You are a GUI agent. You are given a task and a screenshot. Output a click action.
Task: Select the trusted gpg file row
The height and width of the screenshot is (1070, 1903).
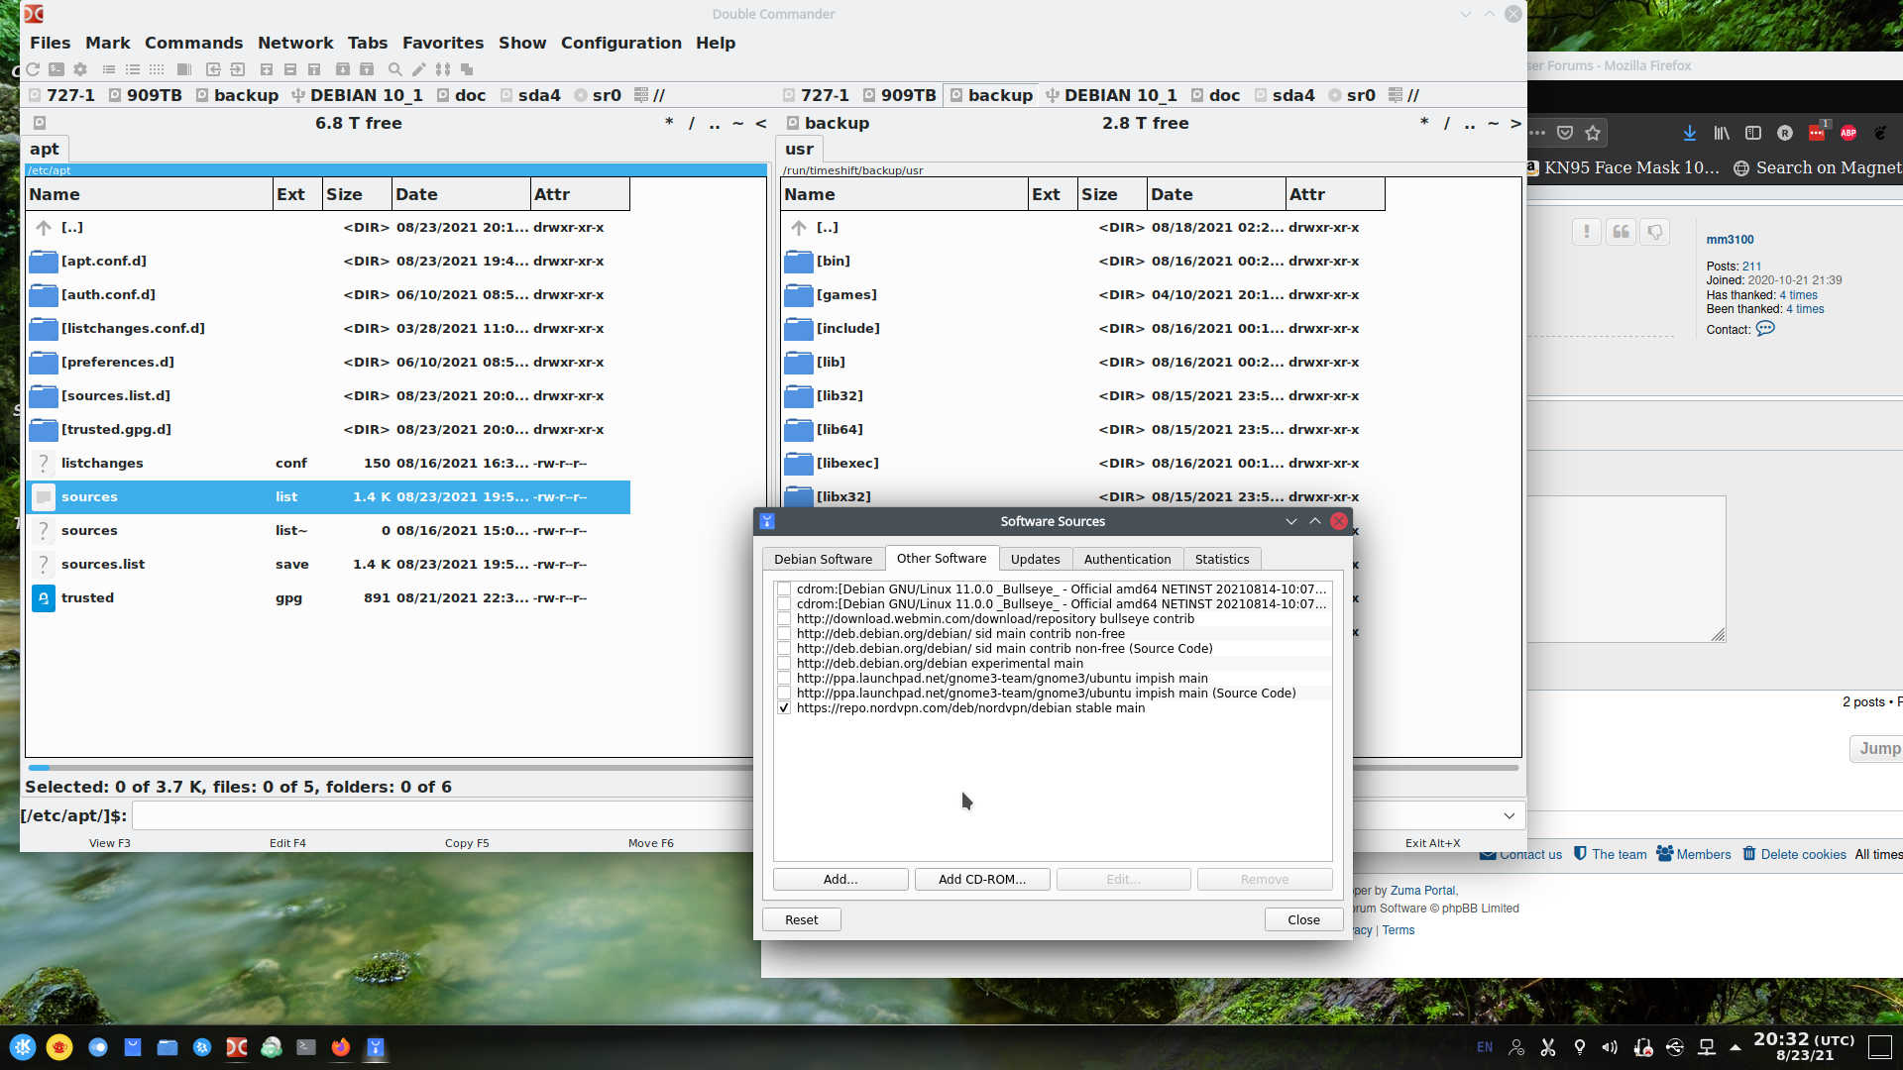point(327,597)
